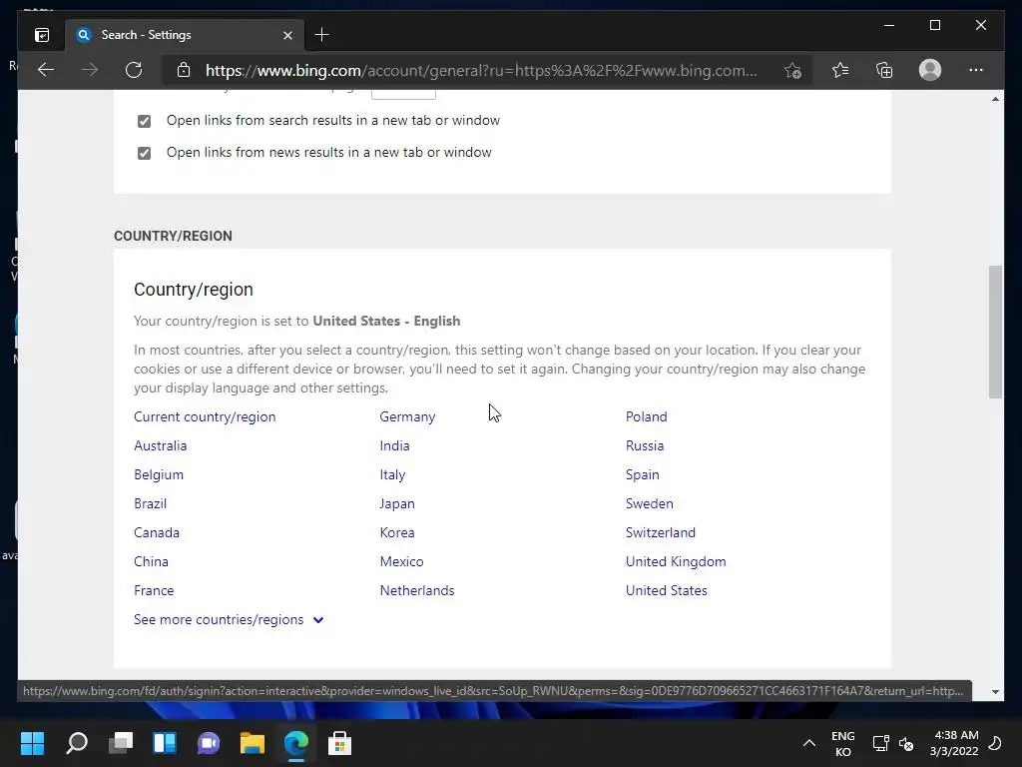
Task: Open the Collections icon
Action: click(x=884, y=70)
